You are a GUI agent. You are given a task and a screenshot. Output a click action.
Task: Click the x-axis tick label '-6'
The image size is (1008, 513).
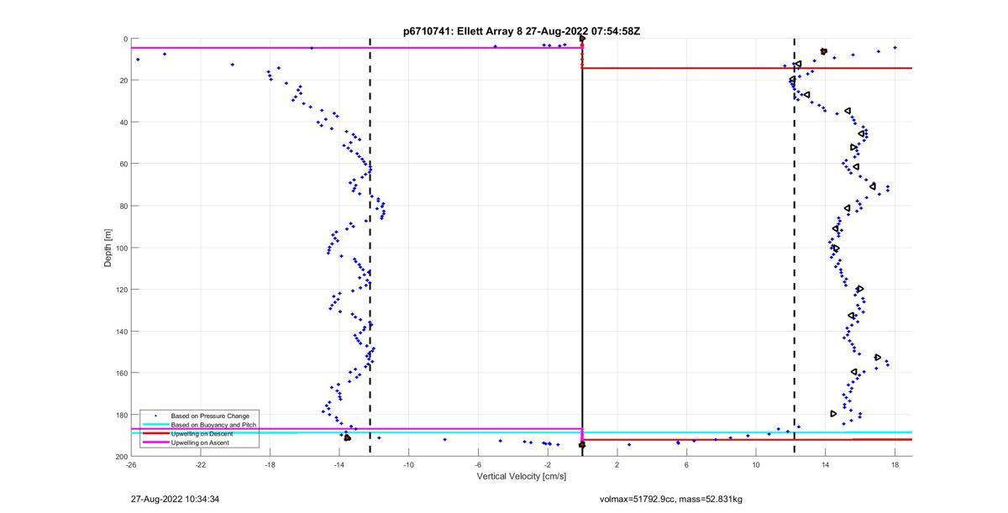click(478, 465)
